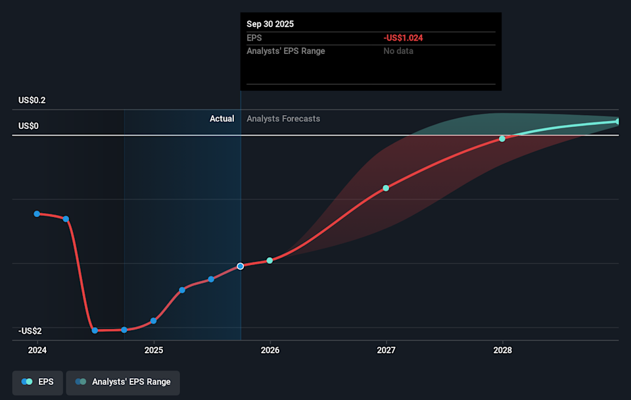Select the highlighted Sep 30 2025 data point
631x400 pixels.
tap(240, 266)
